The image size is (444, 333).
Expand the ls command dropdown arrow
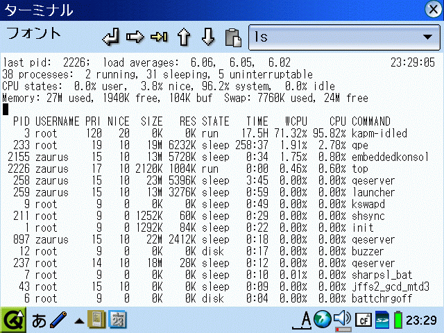click(x=427, y=37)
